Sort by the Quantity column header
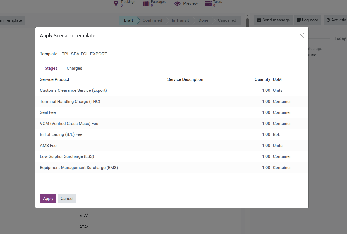The height and width of the screenshot is (234, 347). coord(262,79)
